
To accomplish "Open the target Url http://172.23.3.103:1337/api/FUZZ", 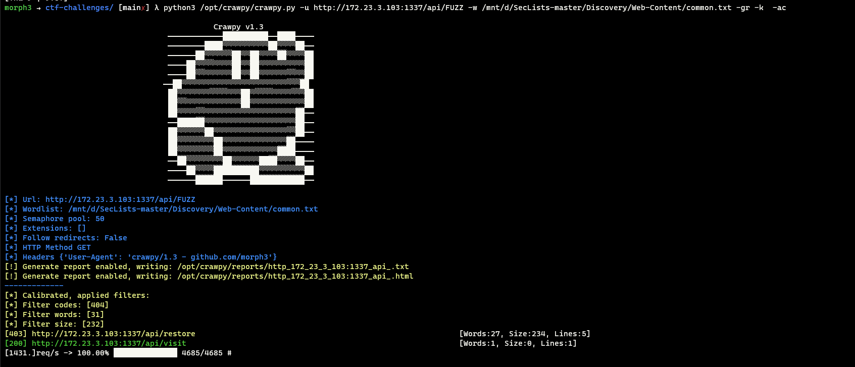I will 120,199.
